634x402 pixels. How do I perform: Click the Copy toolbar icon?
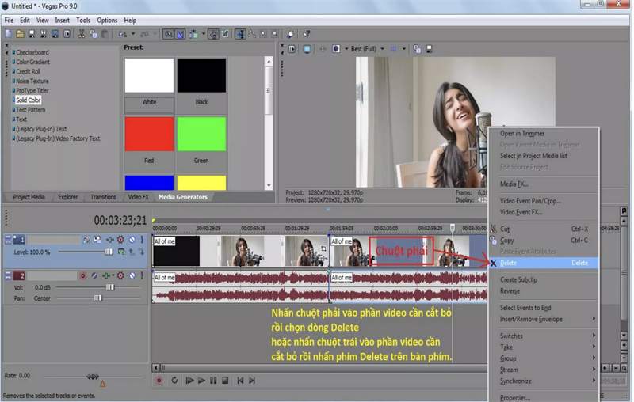(x=93, y=34)
